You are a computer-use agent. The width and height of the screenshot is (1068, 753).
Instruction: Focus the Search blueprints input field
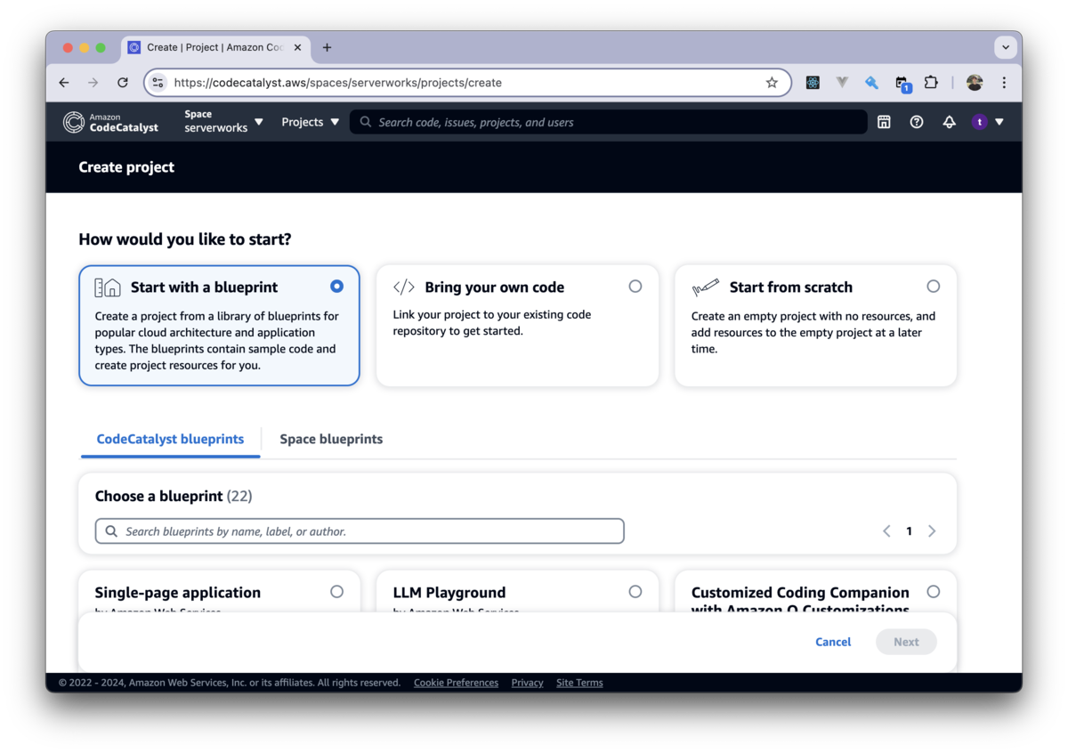pyautogui.click(x=360, y=531)
